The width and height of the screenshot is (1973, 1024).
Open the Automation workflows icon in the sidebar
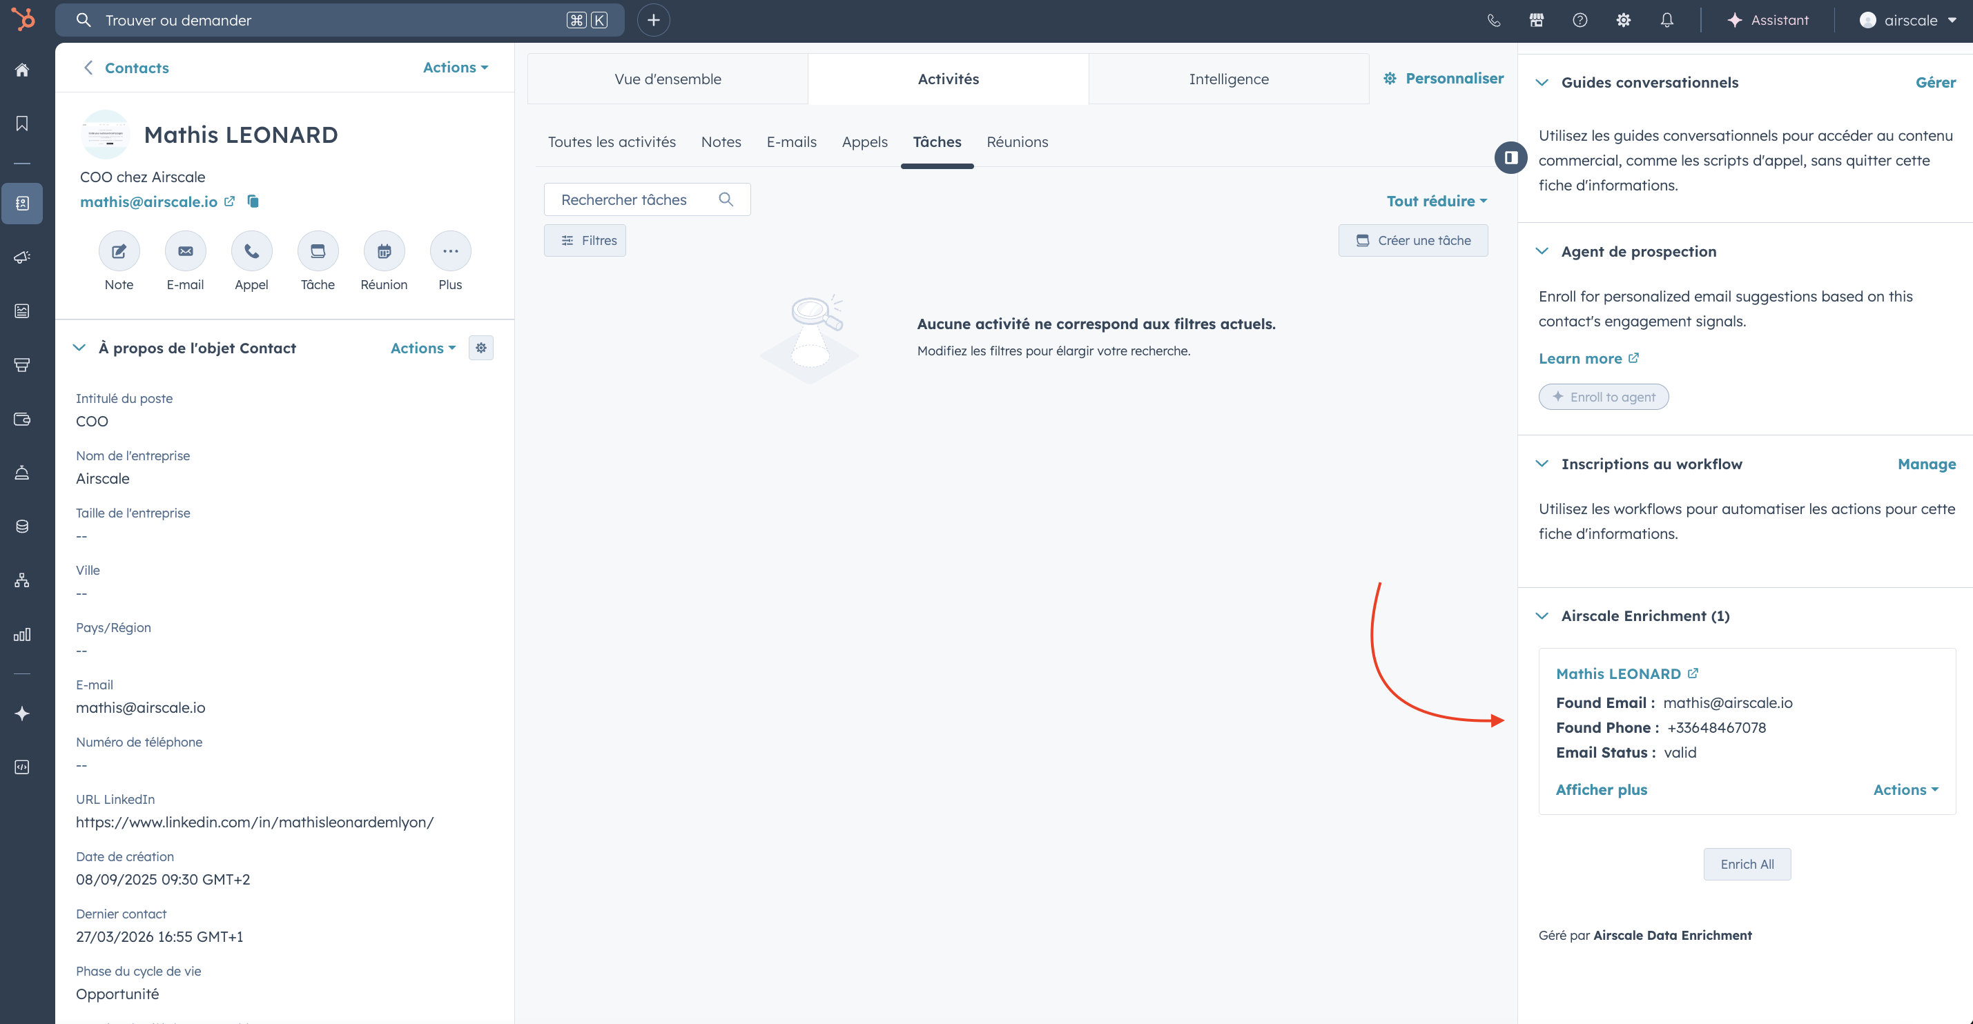(x=22, y=580)
